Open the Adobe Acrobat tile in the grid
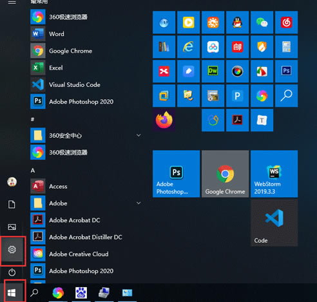This screenshot has width=317, height=302. 237,120
